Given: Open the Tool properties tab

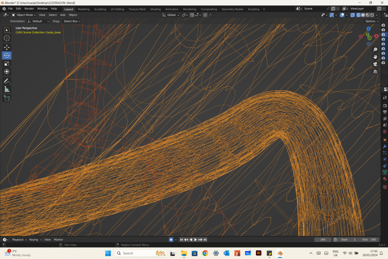Looking at the screenshot, I should tap(385, 97).
